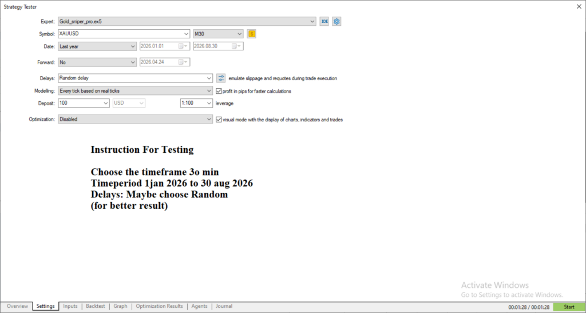Toggle visual mode with charts display
The image size is (586, 313).
click(x=219, y=120)
